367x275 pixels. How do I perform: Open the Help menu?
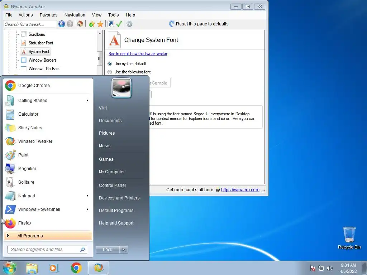[130, 15]
